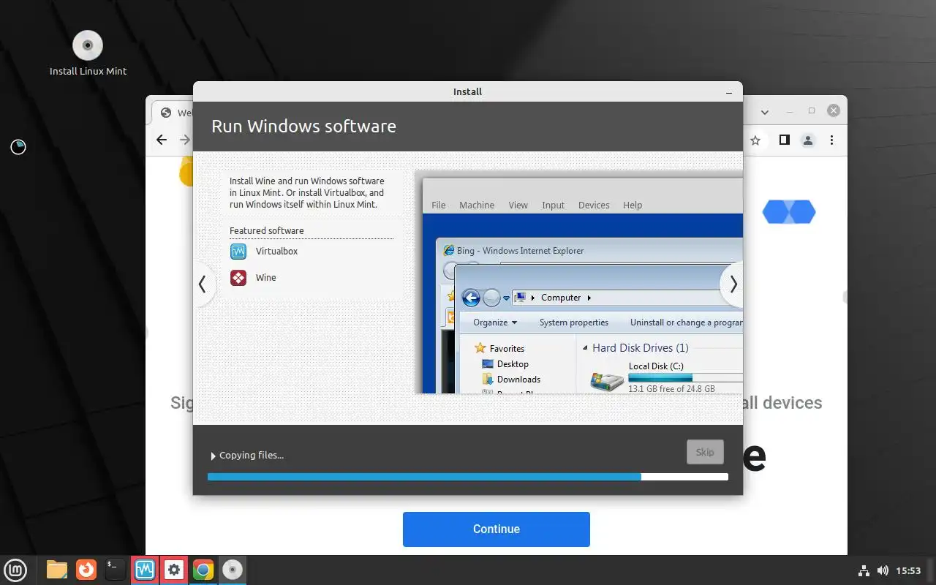Click the Computer breadcrumb in the slide
The height and width of the screenshot is (585, 936).
pyautogui.click(x=561, y=298)
